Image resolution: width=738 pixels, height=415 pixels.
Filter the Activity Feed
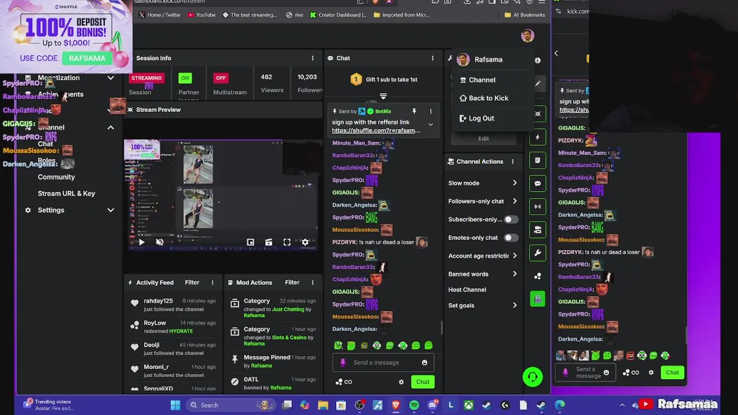pyautogui.click(x=192, y=282)
